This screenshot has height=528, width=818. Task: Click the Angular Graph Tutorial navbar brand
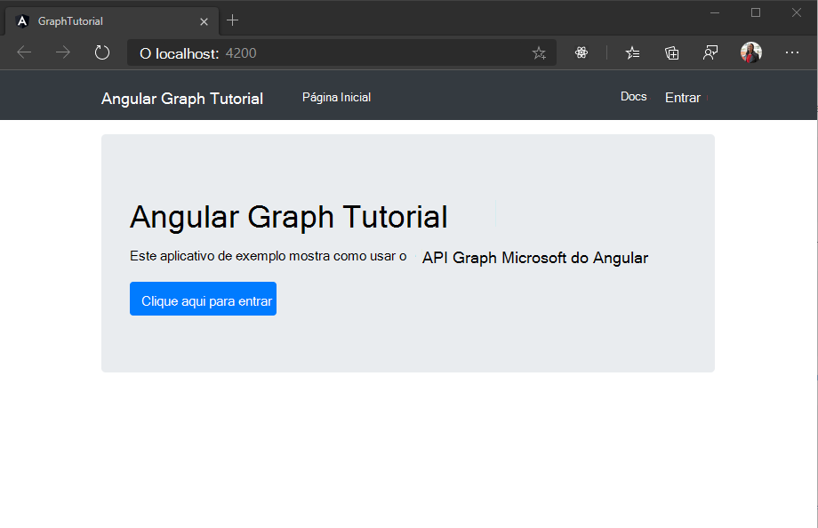tap(182, 98)
